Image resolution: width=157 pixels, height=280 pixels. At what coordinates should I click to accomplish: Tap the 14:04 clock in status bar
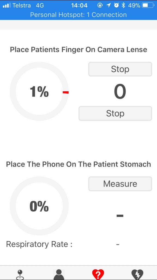[x=79, y=5]
